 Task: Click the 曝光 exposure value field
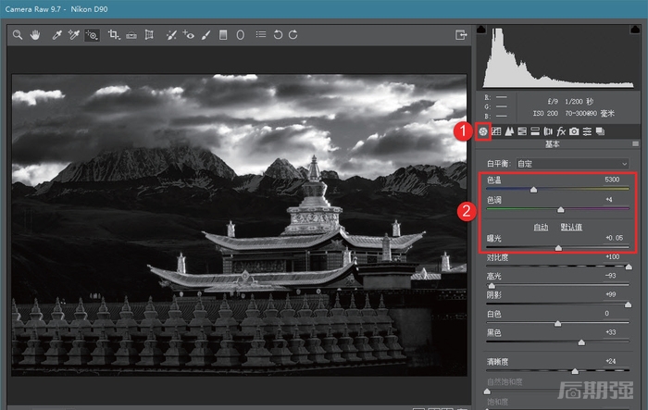click(613, 238)
